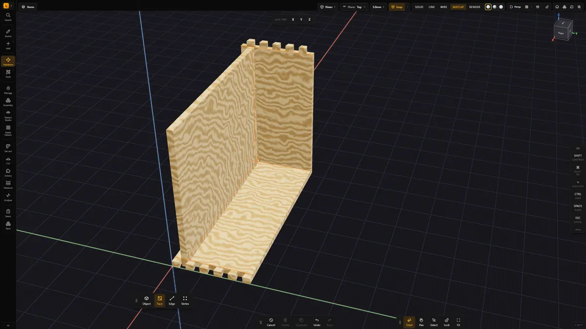Viewport: 586px width, 329px height.
Task: Constrain to the Y axis
Action: 301,20
